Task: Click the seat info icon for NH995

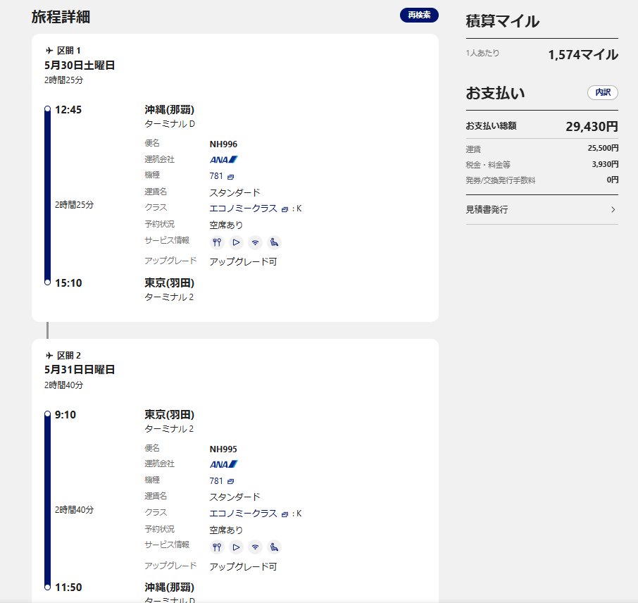Action: pos(274,547)
